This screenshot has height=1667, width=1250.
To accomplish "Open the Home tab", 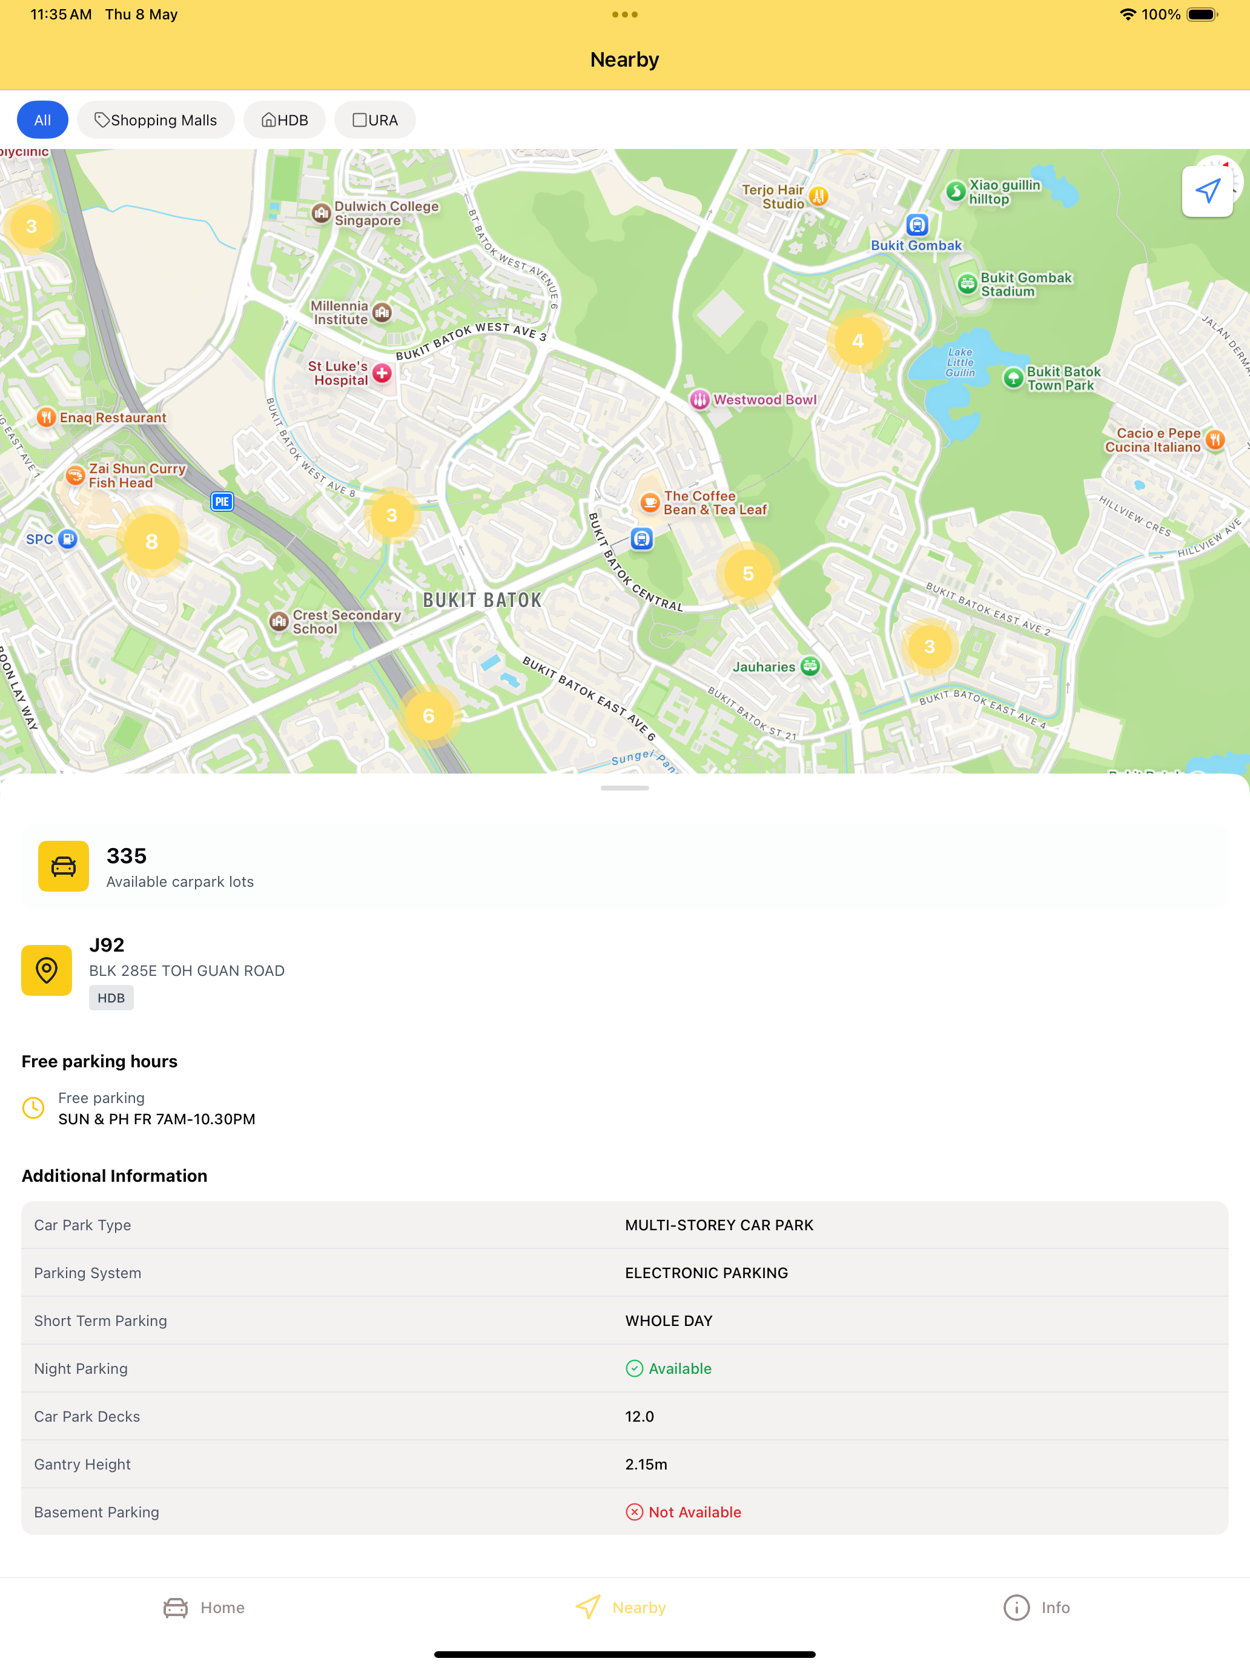I will [x=204, y=1608].
